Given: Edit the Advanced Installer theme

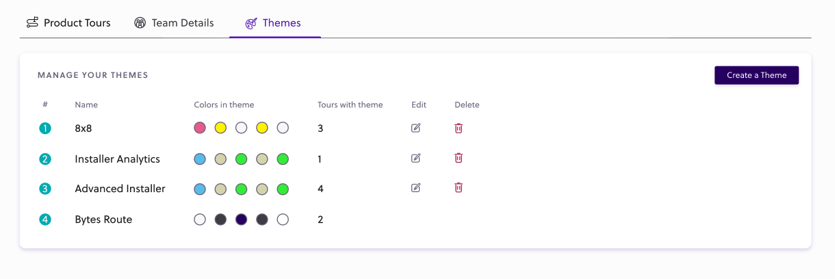Looking at the screenshot, I should [416, 187].
